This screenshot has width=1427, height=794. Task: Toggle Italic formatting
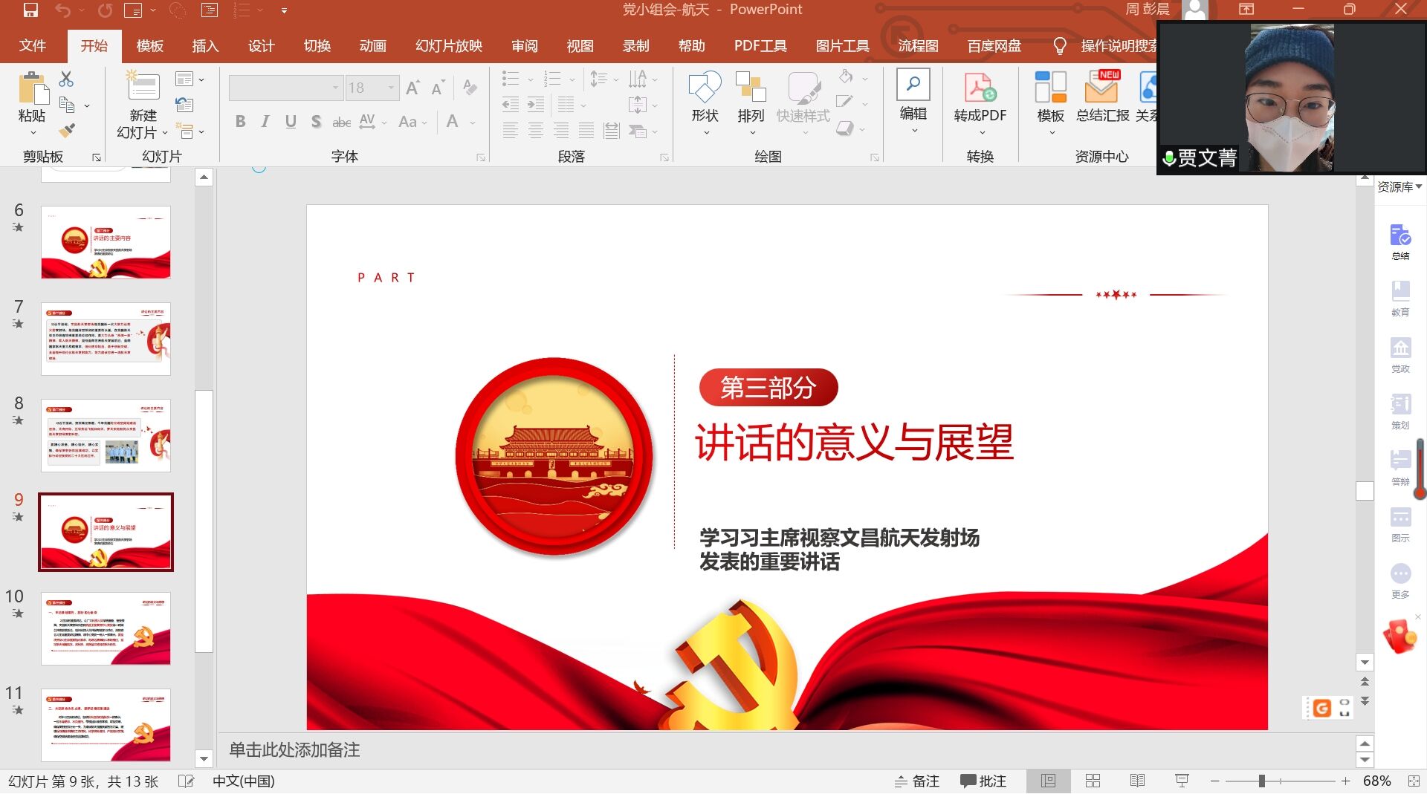(265, 122)
